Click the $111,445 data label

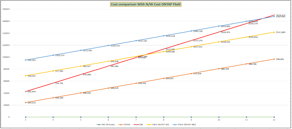[87, 50]
